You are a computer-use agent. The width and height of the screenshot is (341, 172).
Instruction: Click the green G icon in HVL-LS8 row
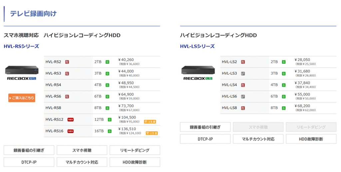point(284,108)
